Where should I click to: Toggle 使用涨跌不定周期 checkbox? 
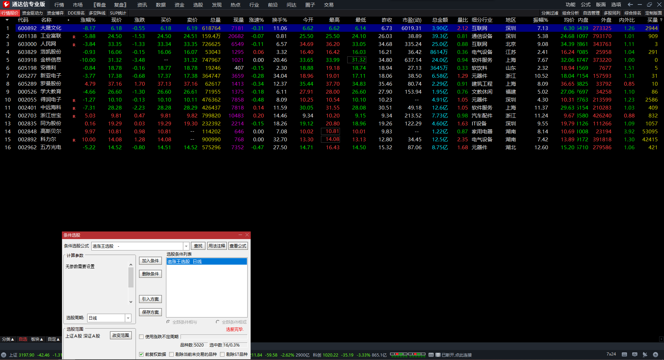[141, 337]
